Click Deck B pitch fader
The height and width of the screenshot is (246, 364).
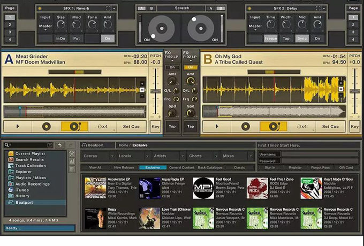coord(355,91)
